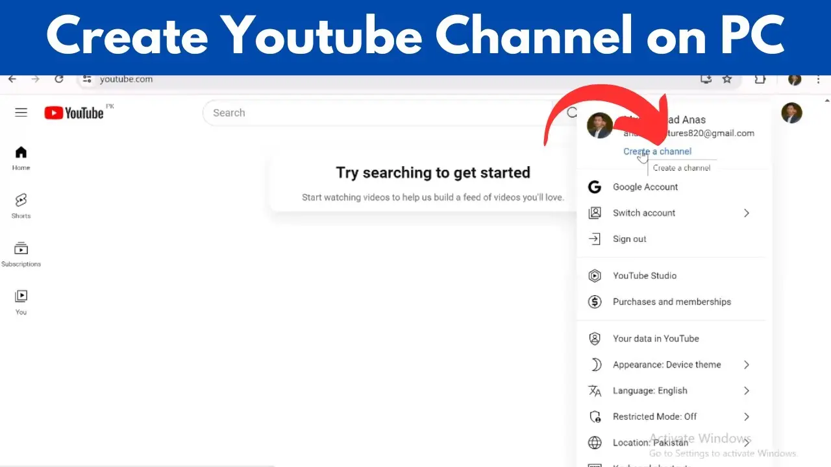
Task: Select Restricted Mode: Off entry
Action: [x=671, y=416]
